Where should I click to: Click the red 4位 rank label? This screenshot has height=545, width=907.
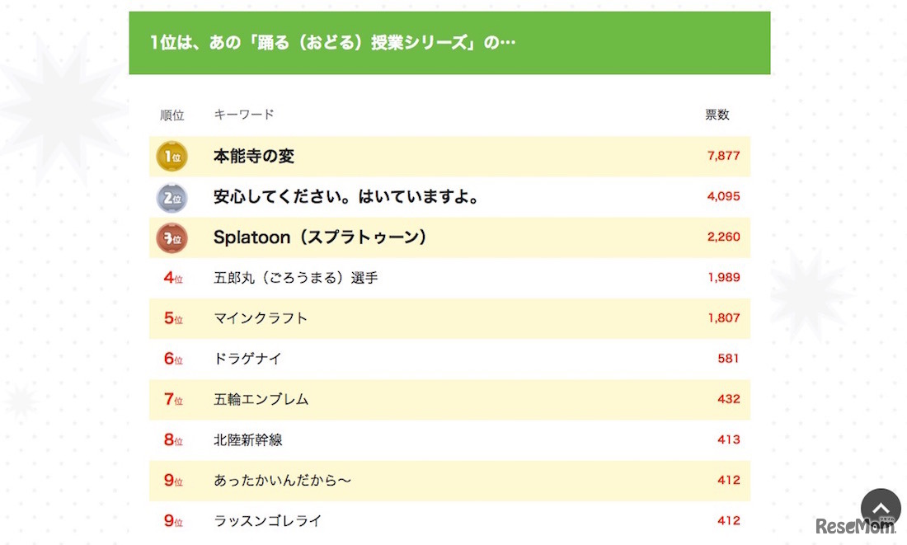[x=172, y=278]
